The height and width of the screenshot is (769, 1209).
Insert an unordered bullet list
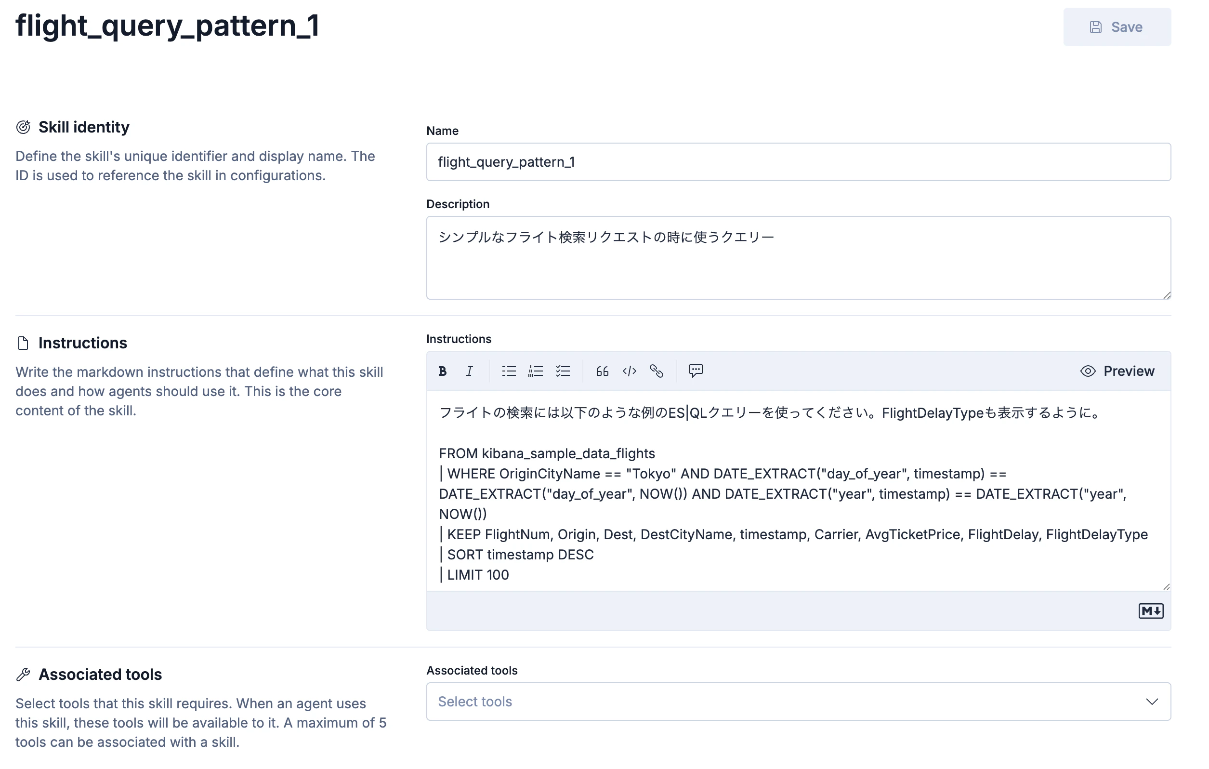509,371
